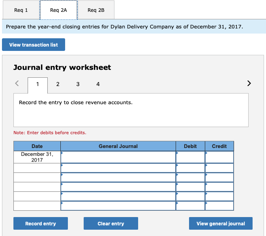Click Credit cell in second row
266x236 pixels.
pyautogui.click(x=219, y=168)
